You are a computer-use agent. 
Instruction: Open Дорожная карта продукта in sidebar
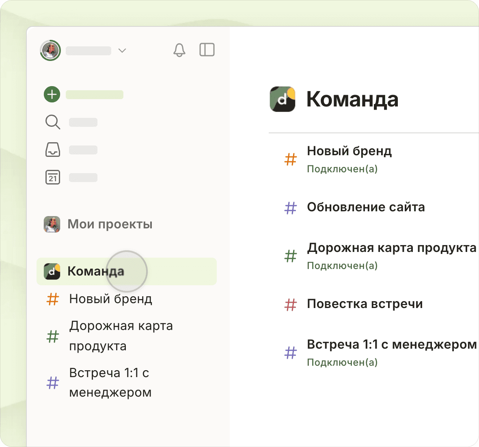(x=121, y=336)
